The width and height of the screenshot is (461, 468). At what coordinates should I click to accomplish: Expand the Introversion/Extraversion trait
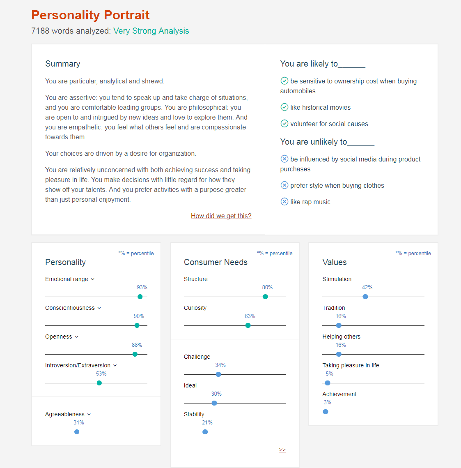coord(115,366)
